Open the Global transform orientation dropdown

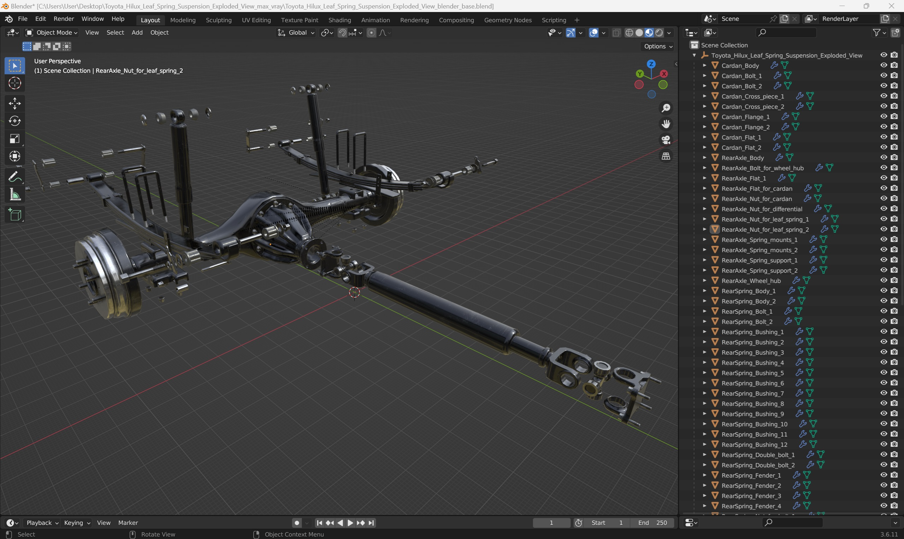pos(296,33)
